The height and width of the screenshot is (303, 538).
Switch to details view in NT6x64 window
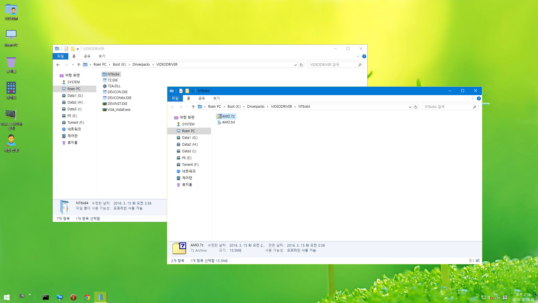pyautogui.click(x=472, y=261)
